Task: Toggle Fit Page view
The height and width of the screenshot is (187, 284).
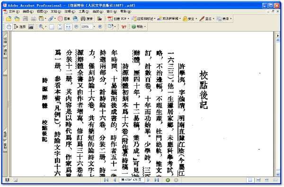Action: tap(60, 27)
